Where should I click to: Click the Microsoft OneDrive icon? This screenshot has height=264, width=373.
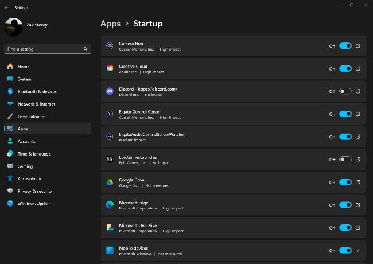[110, 228]
